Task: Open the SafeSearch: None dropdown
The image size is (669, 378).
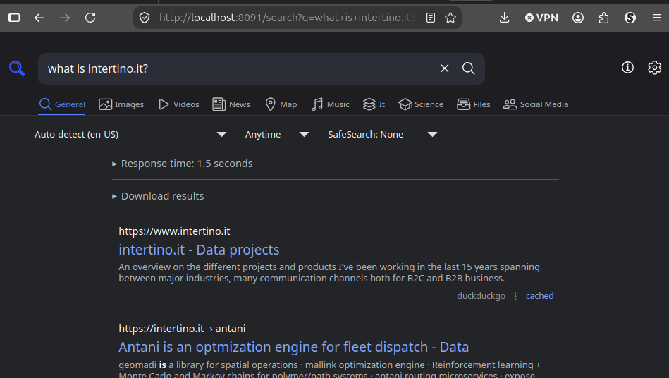Action: pos(382,135)
